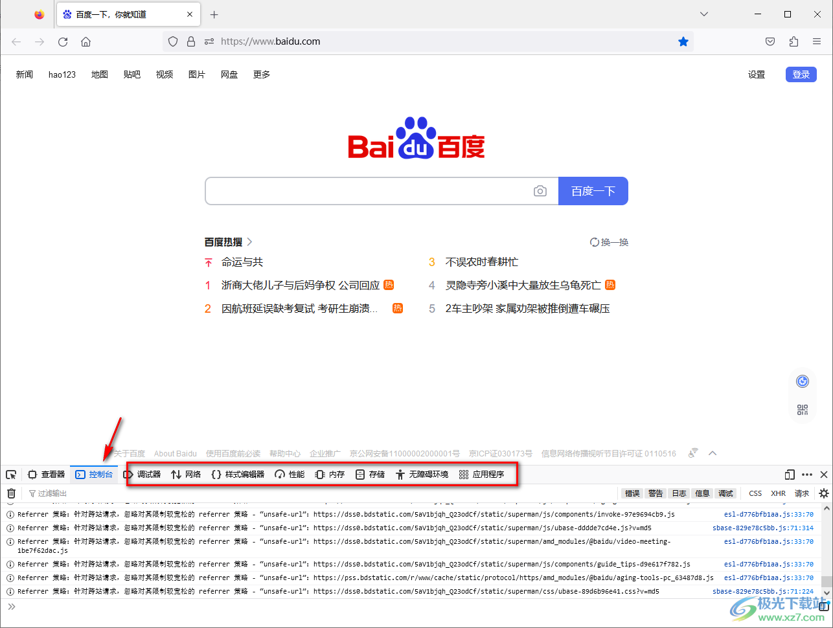This screenshot has height=628, width=833.
Task: Open the 地图 link
Action: pos(100,74)
